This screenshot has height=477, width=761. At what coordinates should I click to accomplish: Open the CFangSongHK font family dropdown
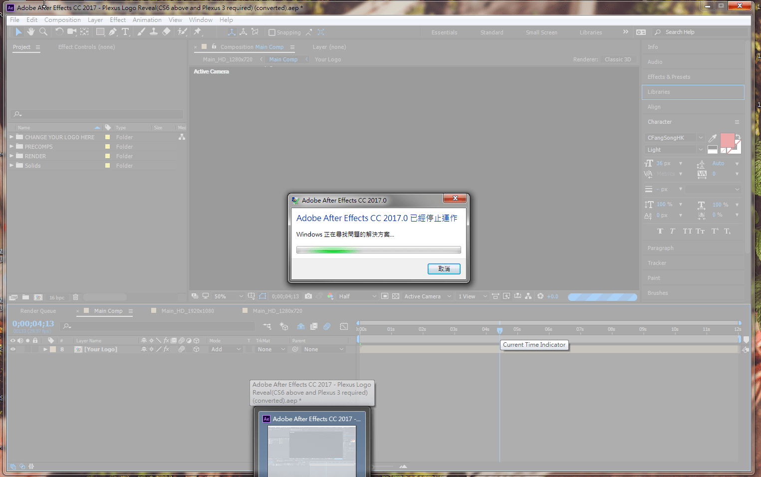674,138
